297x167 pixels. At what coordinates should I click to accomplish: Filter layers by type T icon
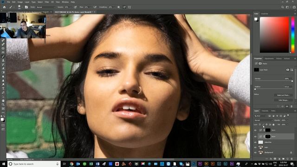coord(277,116)
